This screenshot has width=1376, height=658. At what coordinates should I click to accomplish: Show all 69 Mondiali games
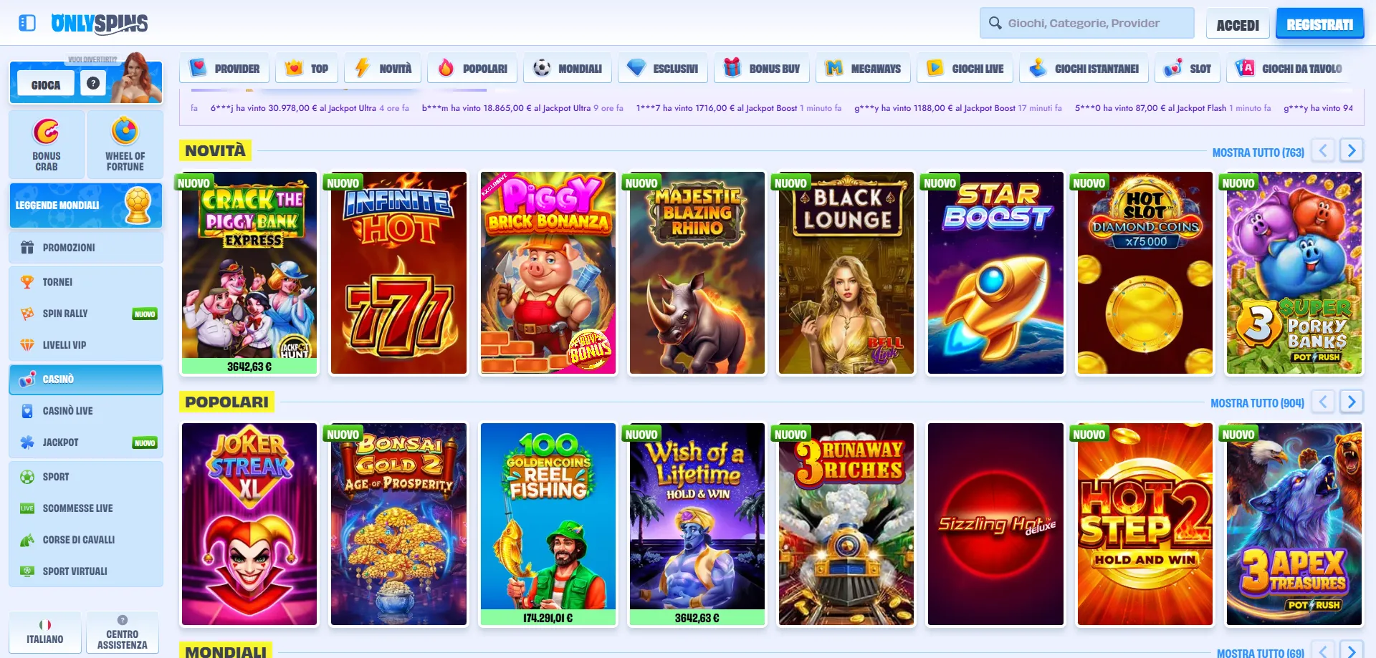coord(1260,653)
